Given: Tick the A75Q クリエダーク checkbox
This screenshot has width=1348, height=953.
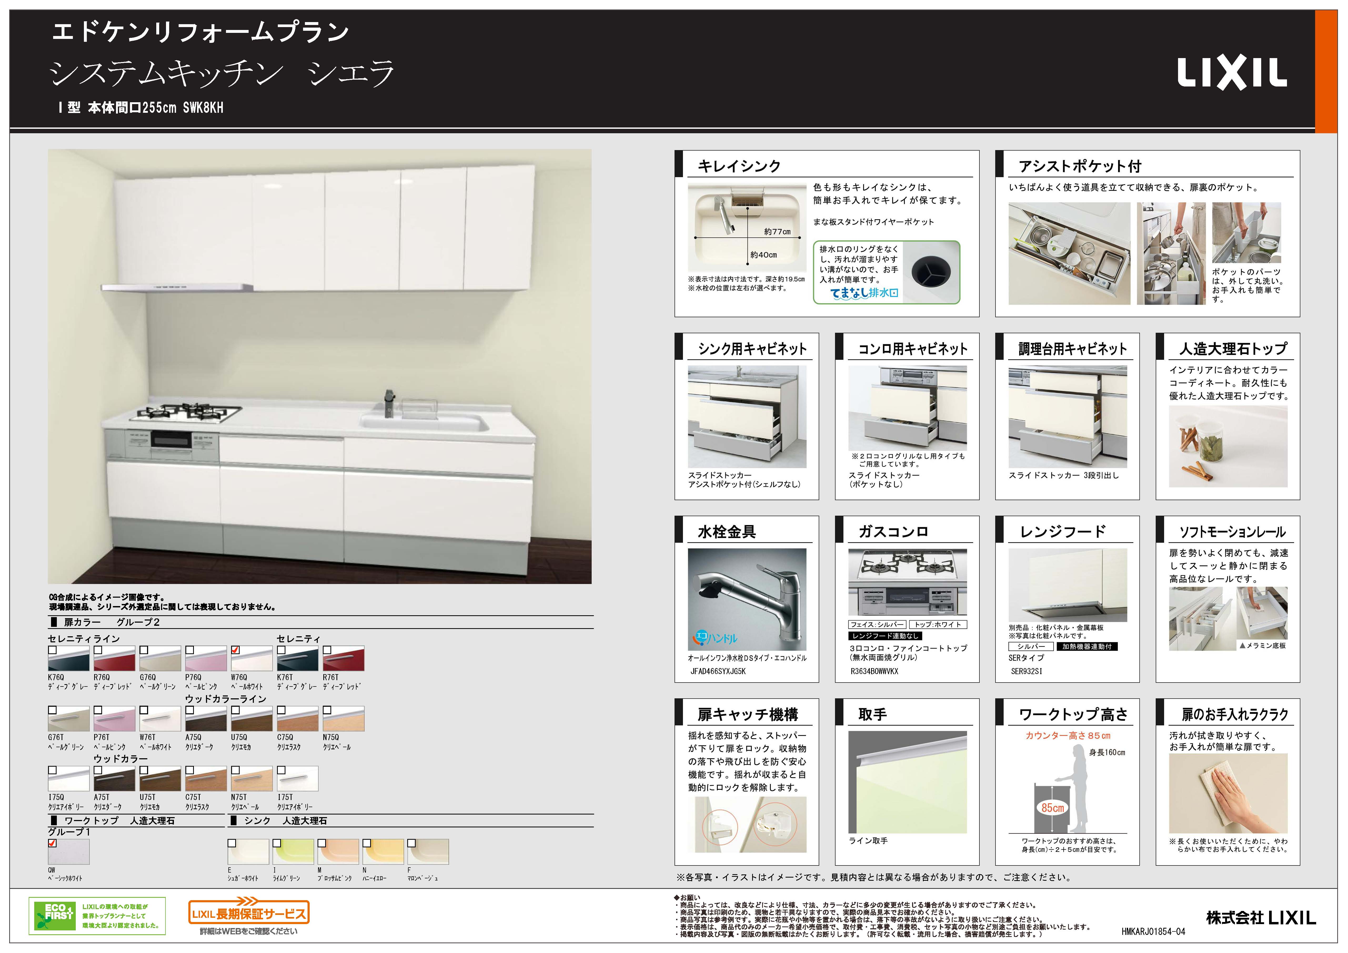Looking at the screenshot, I should click(x=190, y=710).
